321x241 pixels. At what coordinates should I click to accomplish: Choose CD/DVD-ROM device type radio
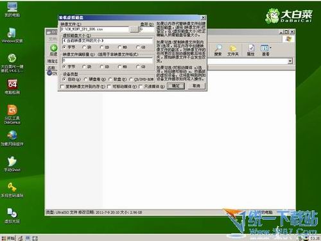coord(131,79)
